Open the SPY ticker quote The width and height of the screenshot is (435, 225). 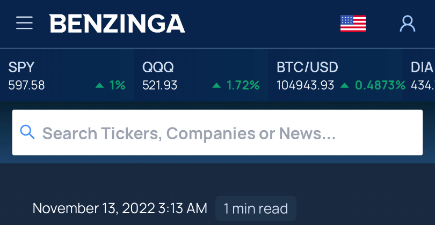21,67
